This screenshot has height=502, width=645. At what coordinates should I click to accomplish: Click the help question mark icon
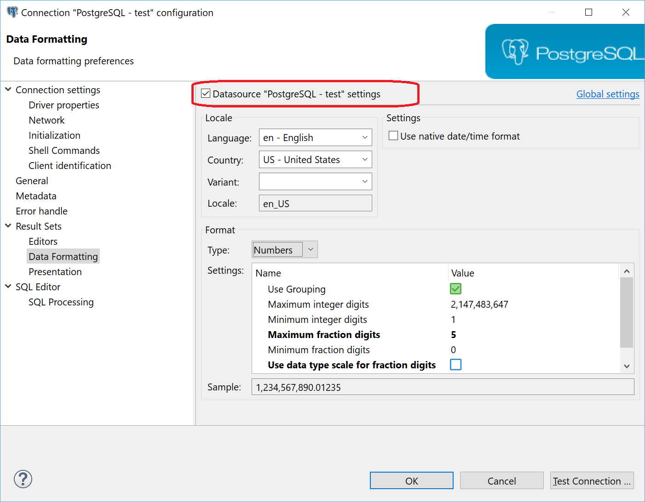point(23,479)
